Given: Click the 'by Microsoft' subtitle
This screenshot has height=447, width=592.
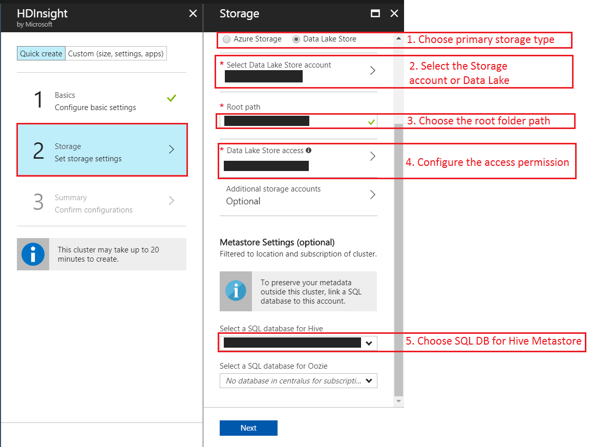Looking at the screenshot, I should tap(34, 24).
